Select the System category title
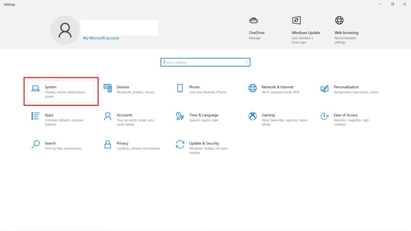 point(51,87)
